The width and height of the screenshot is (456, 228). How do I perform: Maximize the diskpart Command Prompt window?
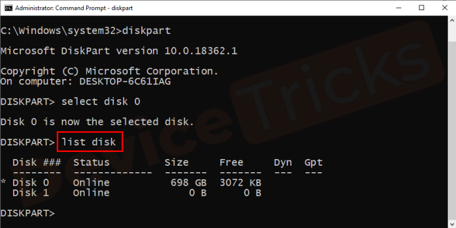point(422,8)
